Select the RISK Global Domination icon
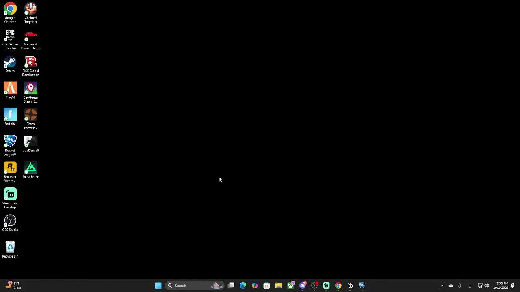This screenshot has width=520, height=292. coord(30,66)
